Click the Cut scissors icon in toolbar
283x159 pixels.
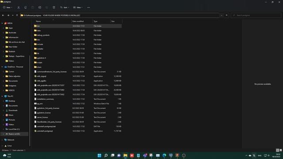(19, 8)
